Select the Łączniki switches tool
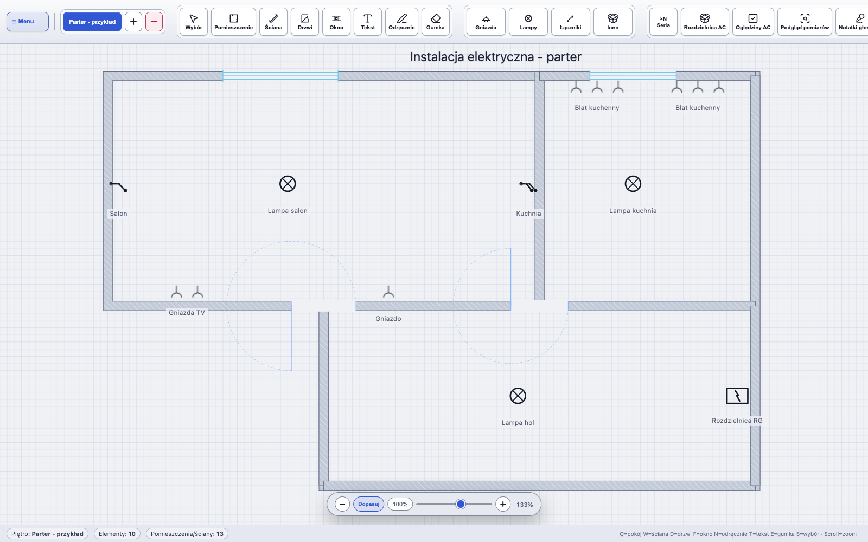Image resolution: width=868 pixels, height=542 pixels. click(570, 22)
